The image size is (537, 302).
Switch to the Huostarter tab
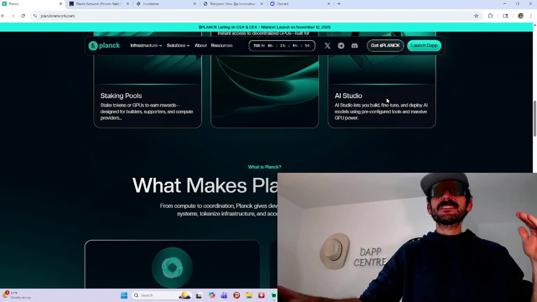pyautogui.click(x=166, y=4)
